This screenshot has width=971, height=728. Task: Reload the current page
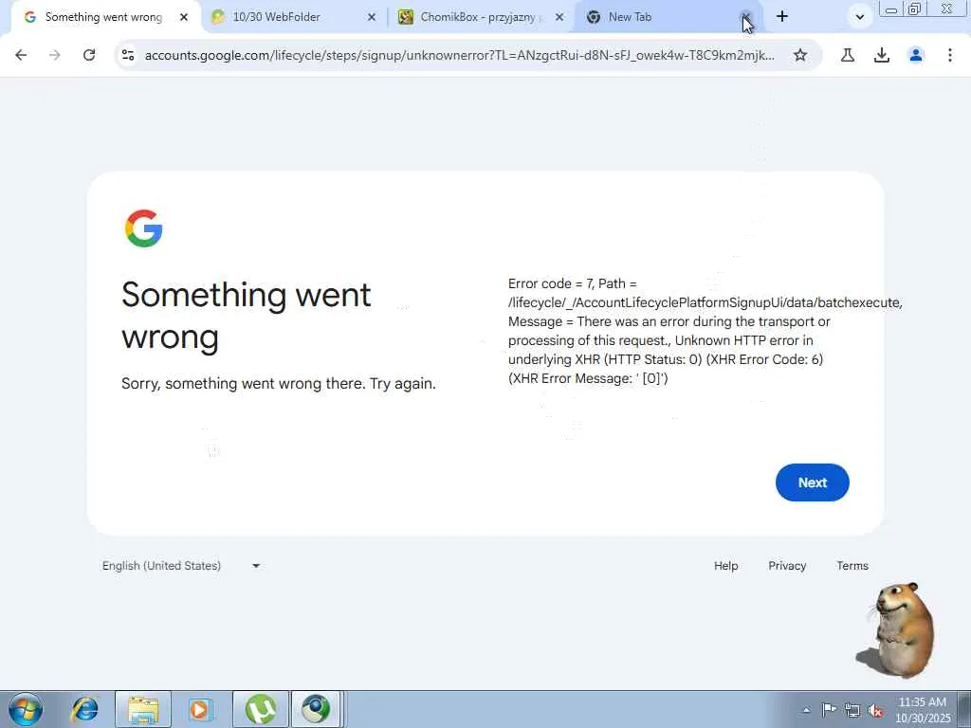pos(89,55)
